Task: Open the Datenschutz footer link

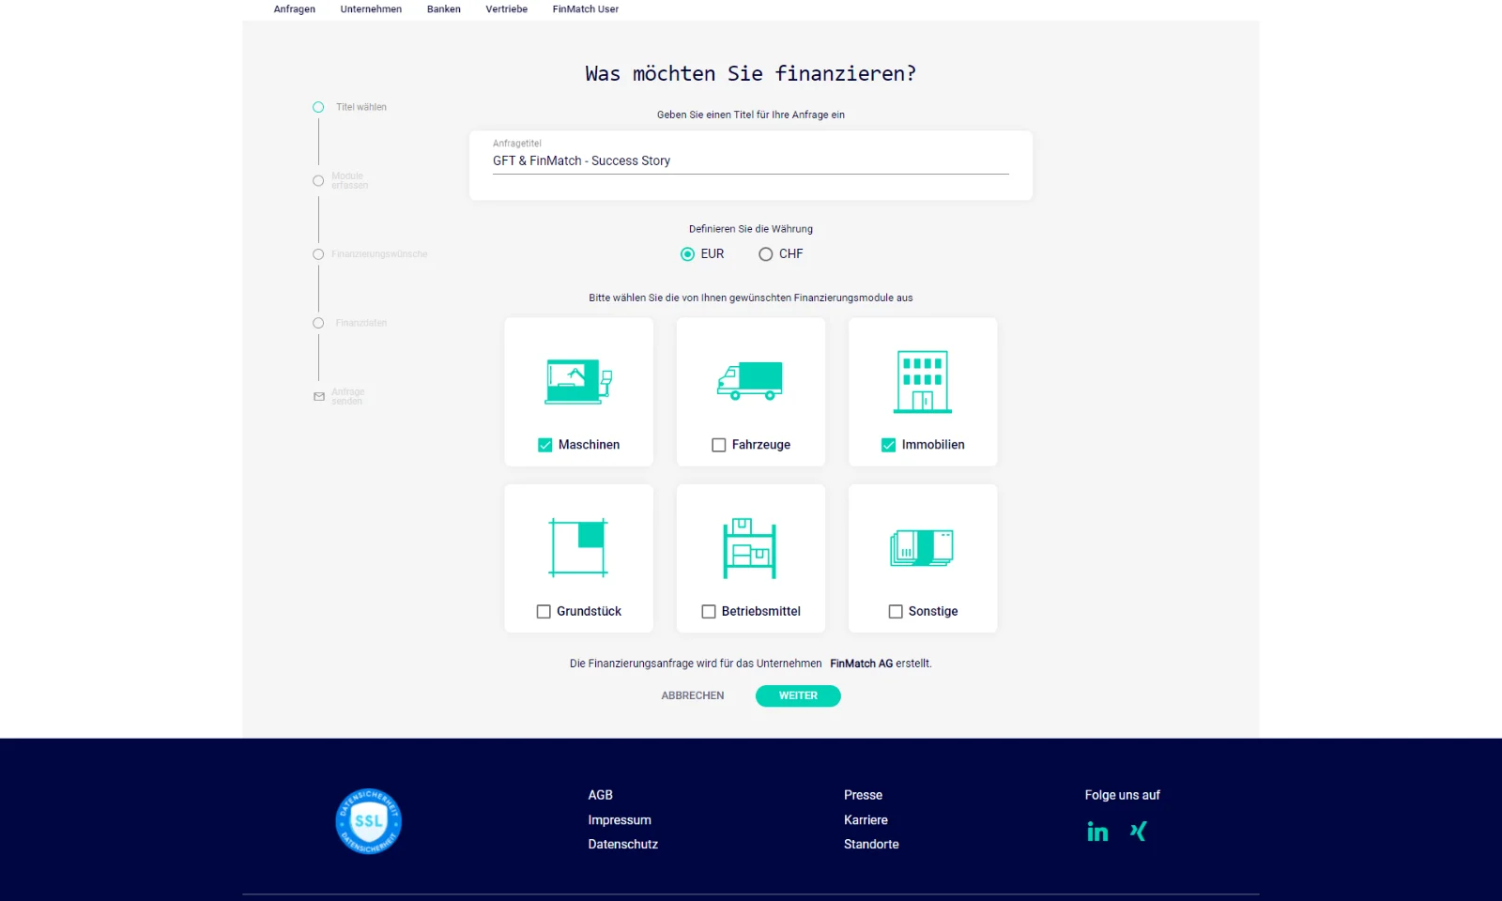Action: coord(622,845)
